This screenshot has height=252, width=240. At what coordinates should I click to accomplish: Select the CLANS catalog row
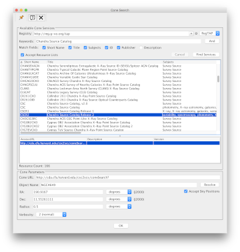tap(118, 89)
